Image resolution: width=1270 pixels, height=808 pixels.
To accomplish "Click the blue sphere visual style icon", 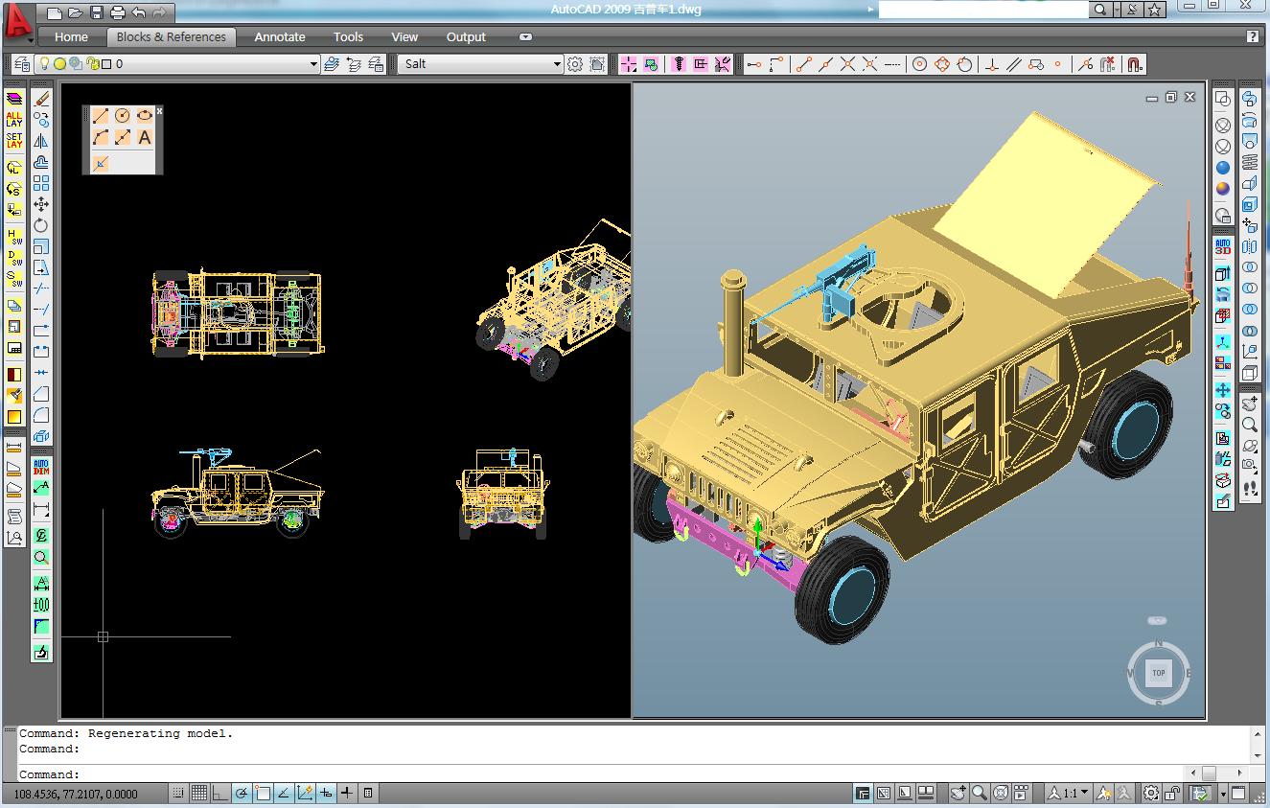I will pos(1223,168).
